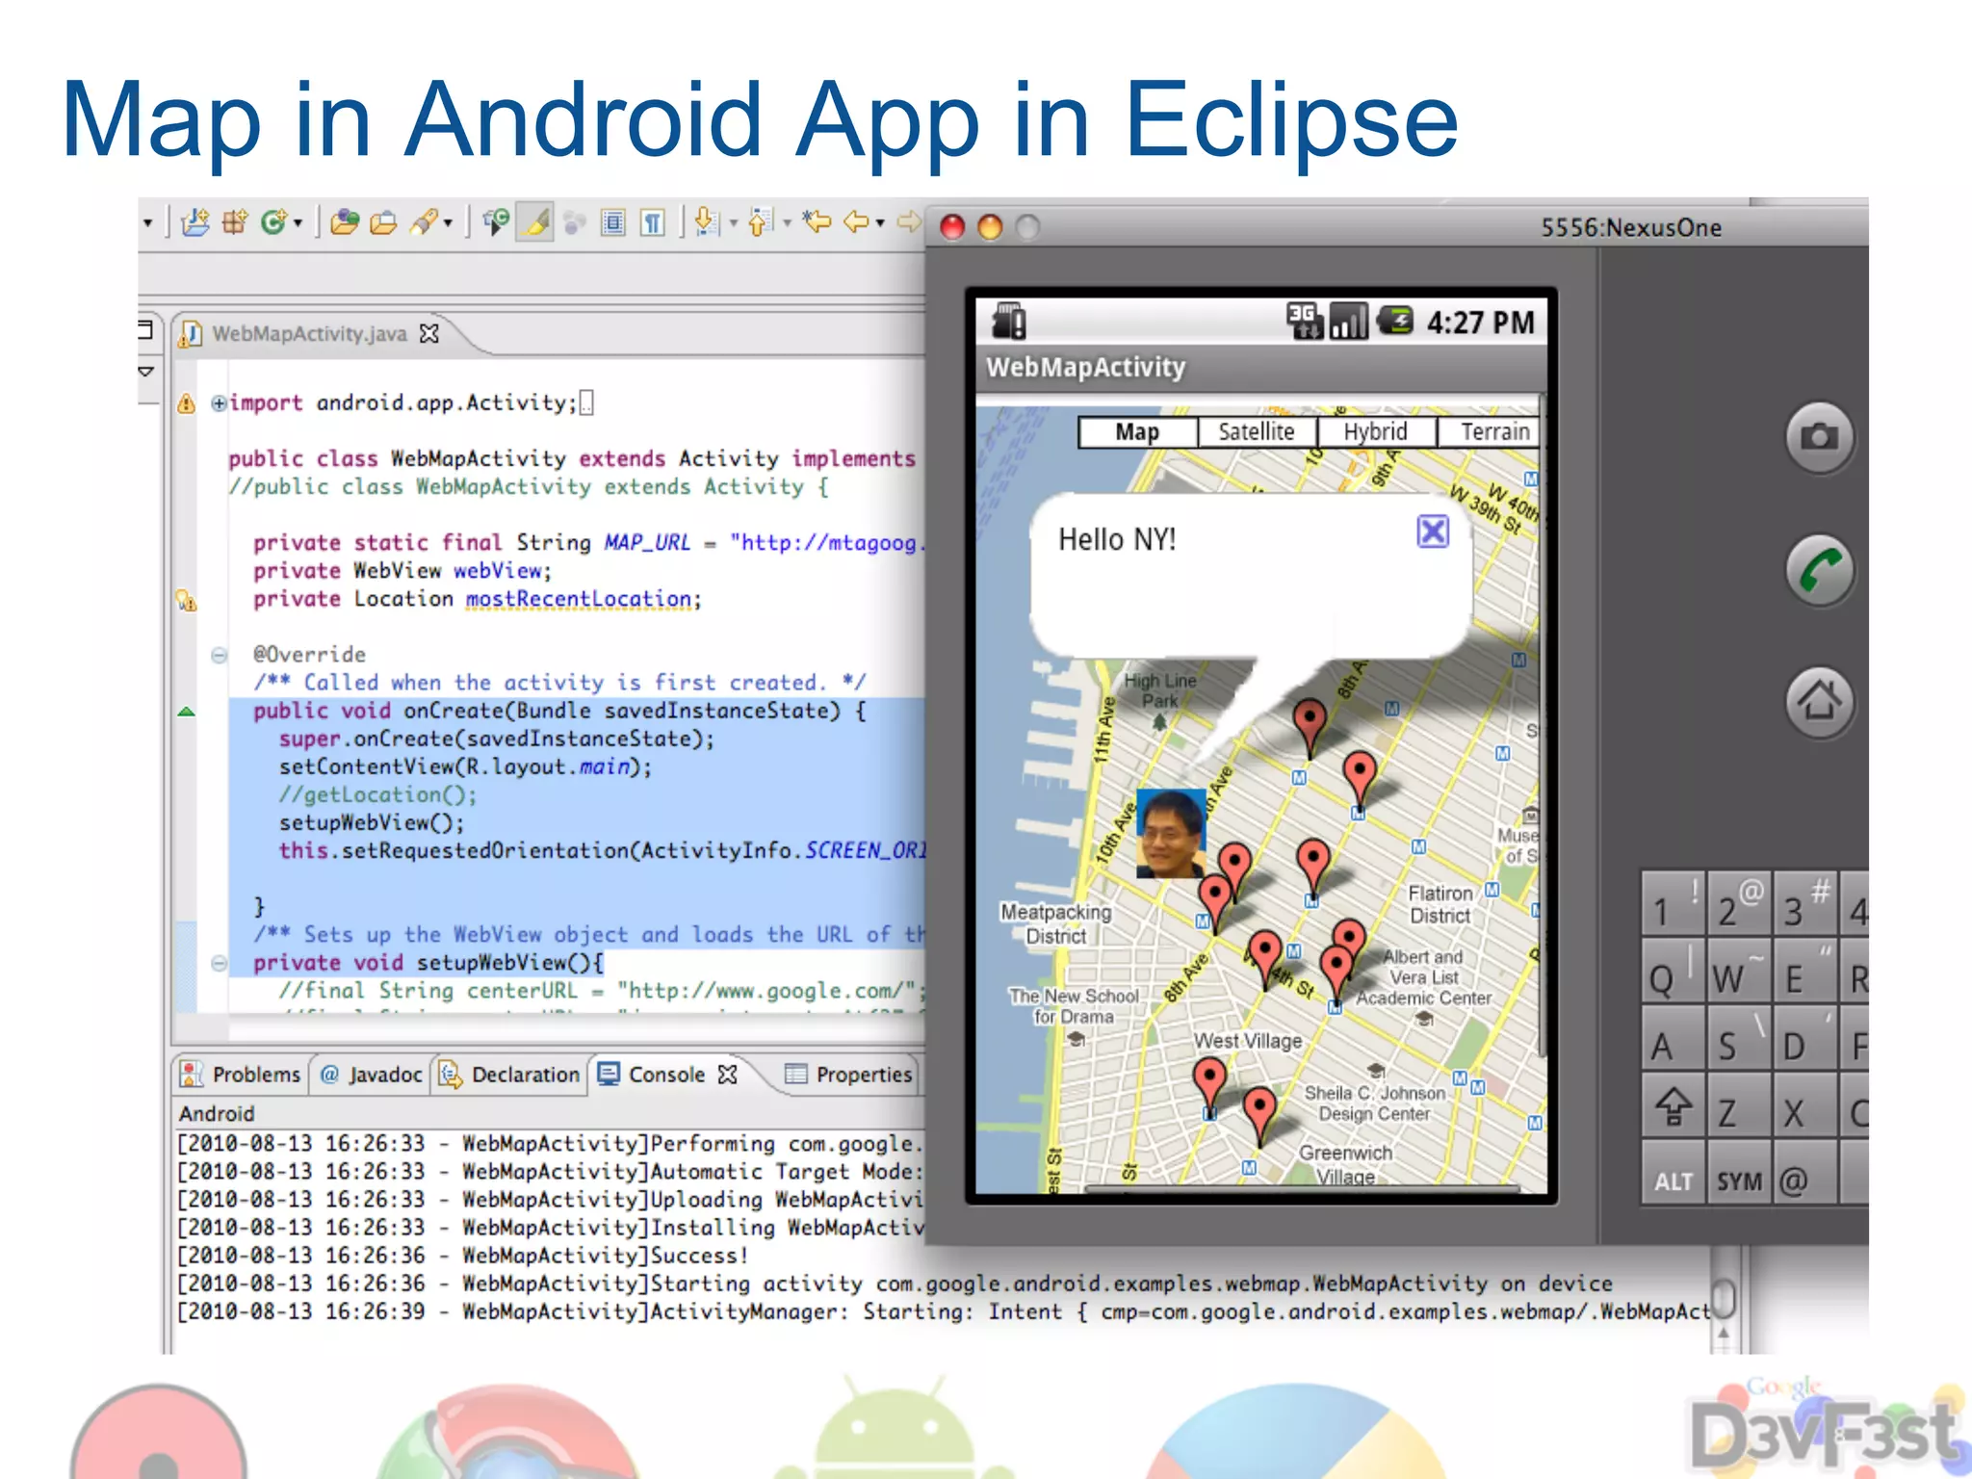Click the emulator 3G status icon
This screenshot has width=1972, height=1479.
pos(1305,321)
